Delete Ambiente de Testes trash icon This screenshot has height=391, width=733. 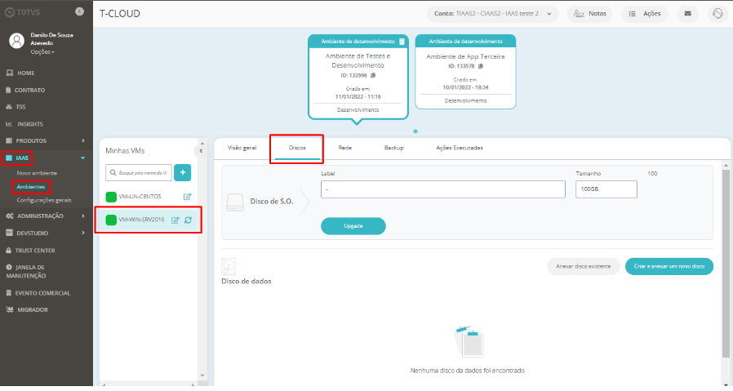(x=402, y=41)
